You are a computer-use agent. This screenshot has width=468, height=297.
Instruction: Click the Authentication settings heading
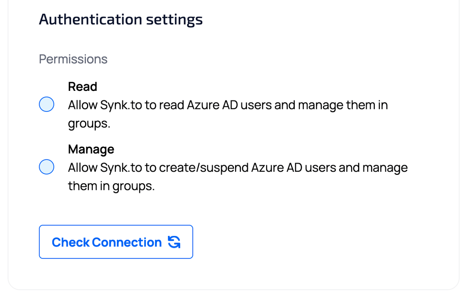click(x=121, y=19)
